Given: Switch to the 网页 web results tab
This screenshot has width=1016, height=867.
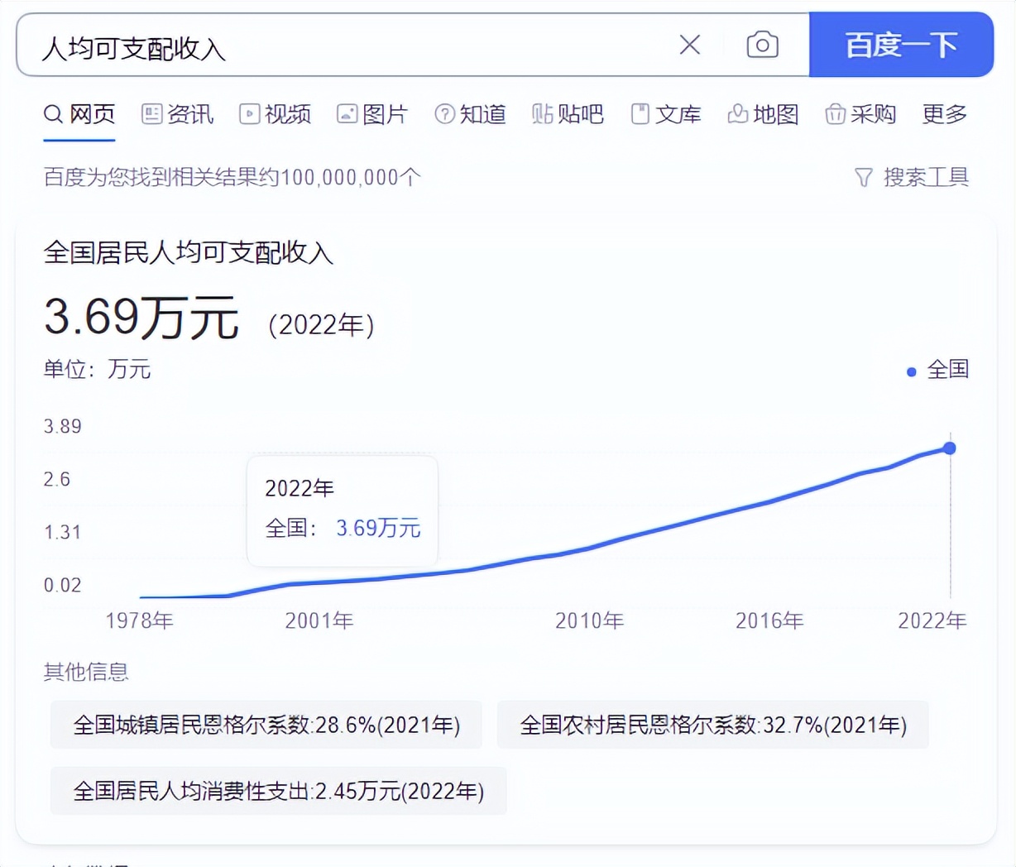Looking at the screenshot, I should coord(79,114).
